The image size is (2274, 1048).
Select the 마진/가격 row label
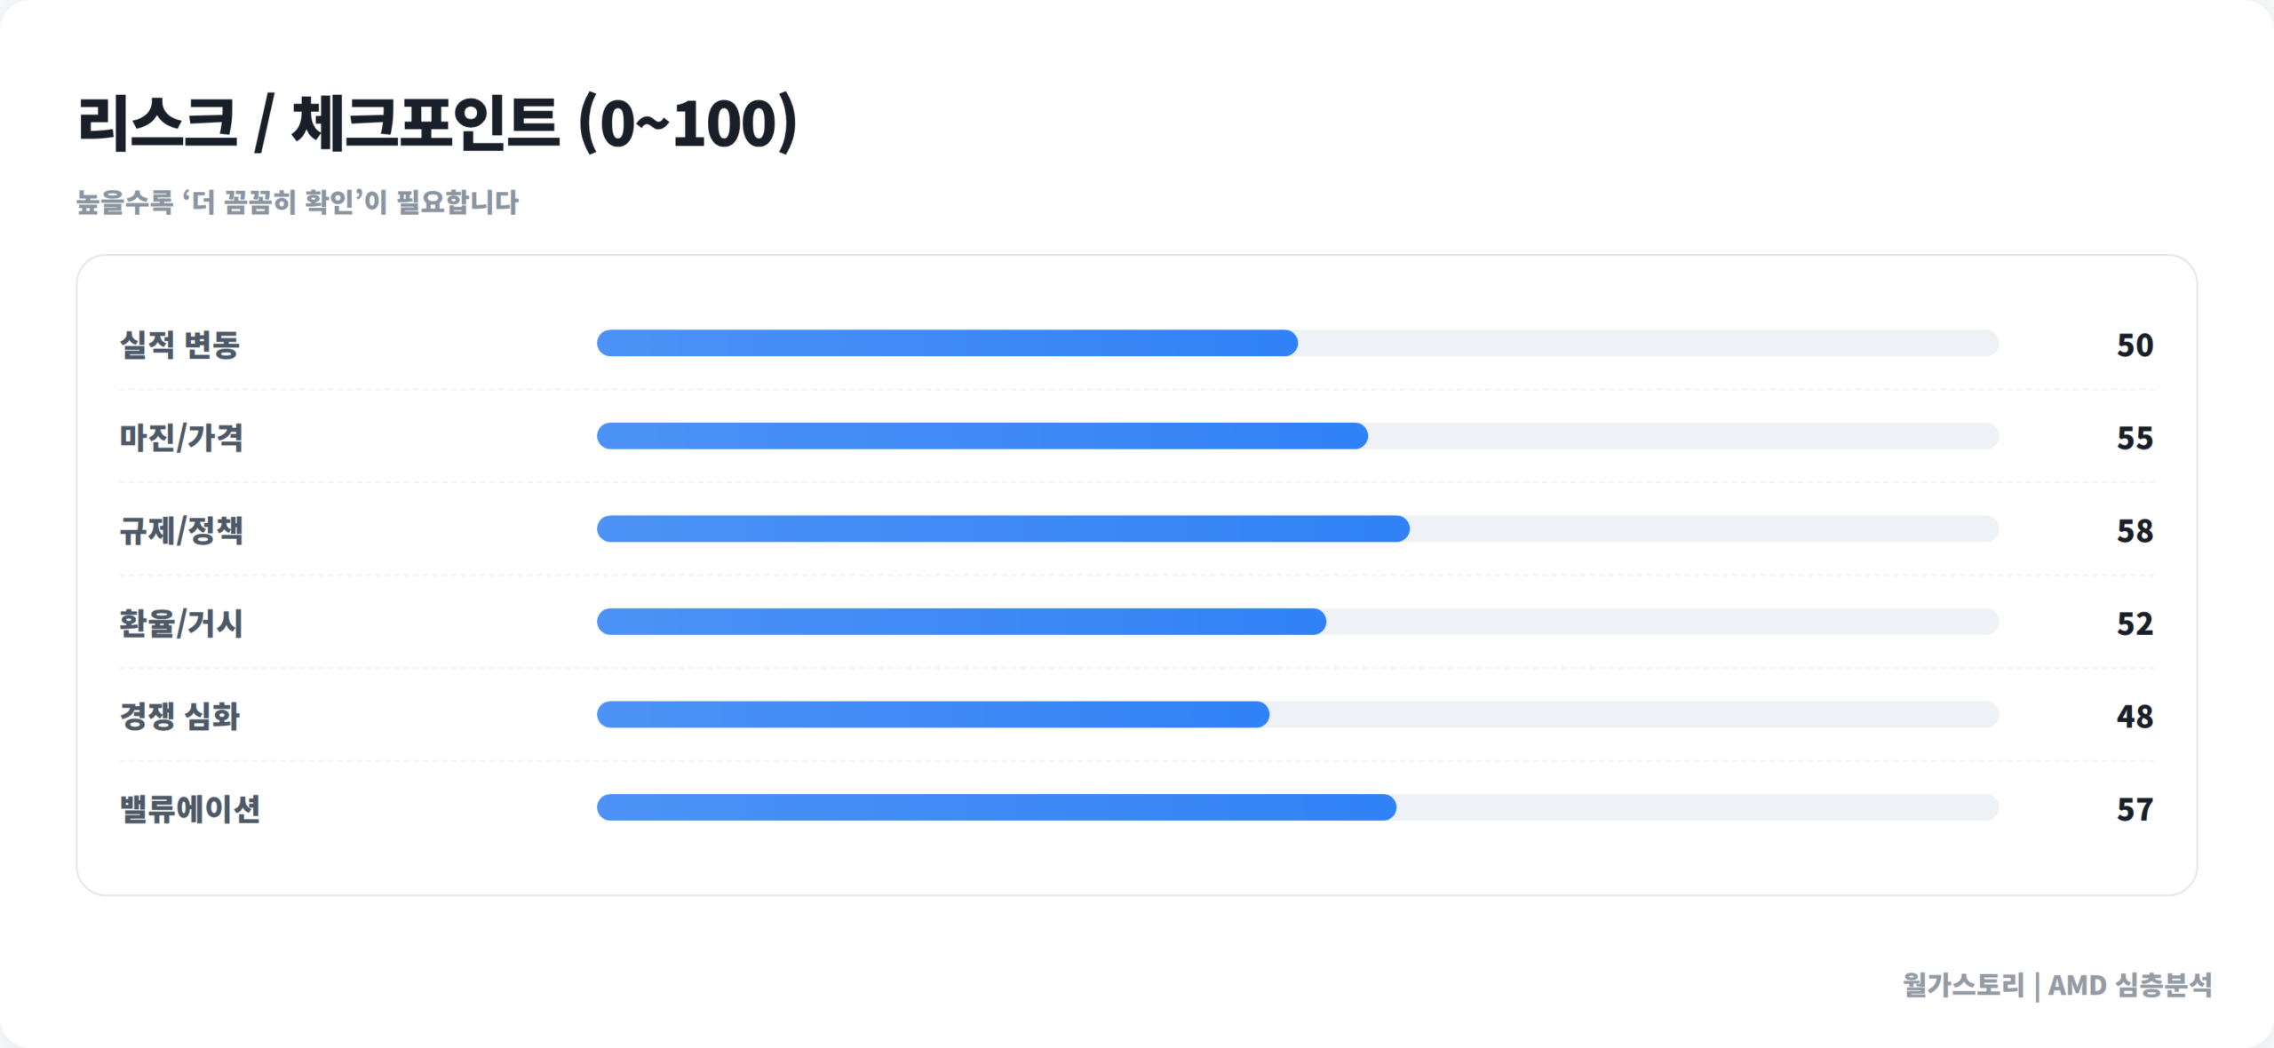tap(181, 437)
